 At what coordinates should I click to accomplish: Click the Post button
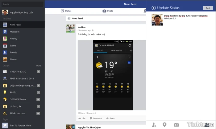pos(208,8)
